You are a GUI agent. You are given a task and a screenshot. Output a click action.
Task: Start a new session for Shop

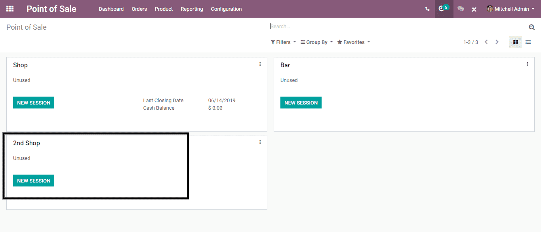click(34, 103)
